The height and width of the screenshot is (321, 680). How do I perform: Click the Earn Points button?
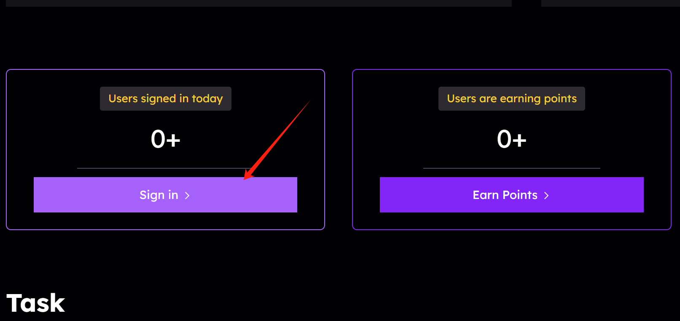(511, 195)
